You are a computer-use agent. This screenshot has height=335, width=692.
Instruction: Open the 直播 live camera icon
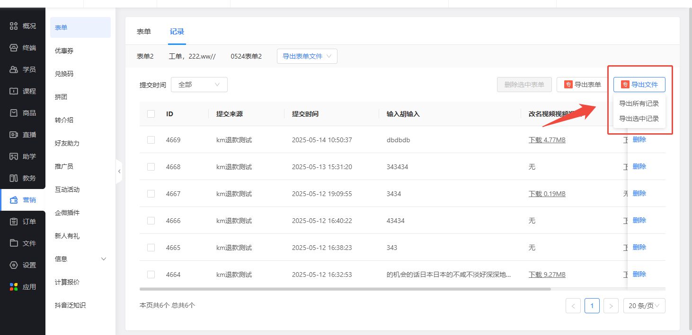pyautogui.click(x=14, y=135)
